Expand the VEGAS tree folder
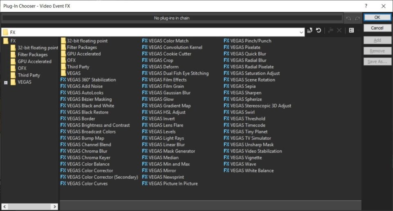The width and height of the screenshot is (393, 211). coord(6,82)
